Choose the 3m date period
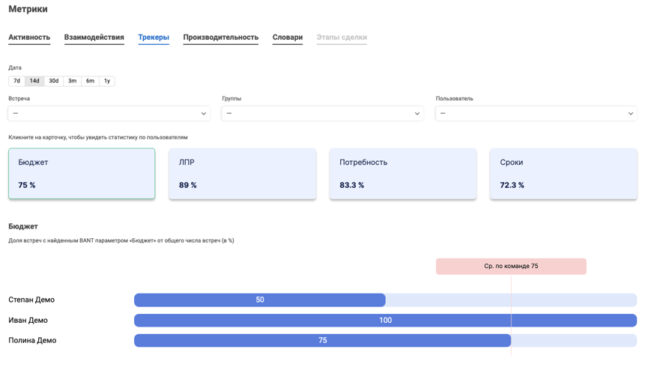Image resolution: width=651 pixels, height=376 pixels. coord(72,81)
